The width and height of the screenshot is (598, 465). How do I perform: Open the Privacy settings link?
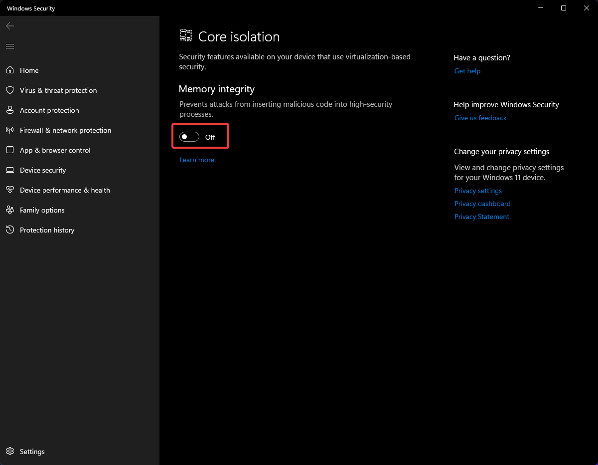coord(478,191)
